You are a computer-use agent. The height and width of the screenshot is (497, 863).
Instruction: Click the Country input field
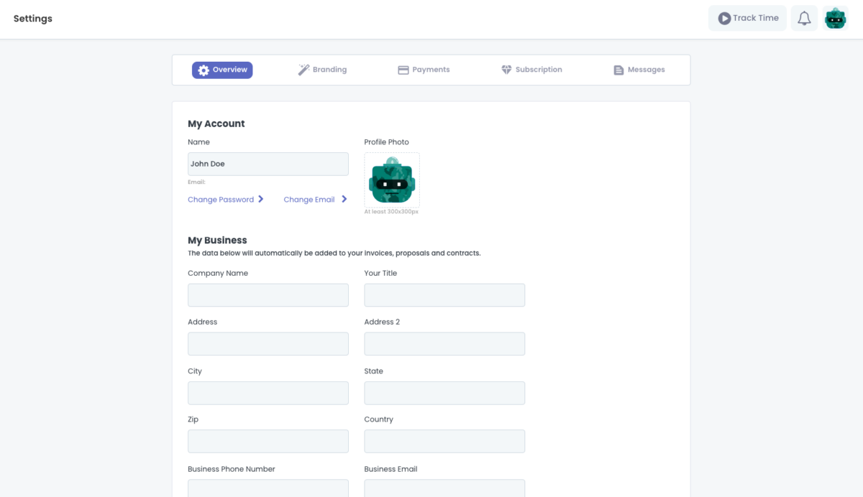click(x=444, y=441)
